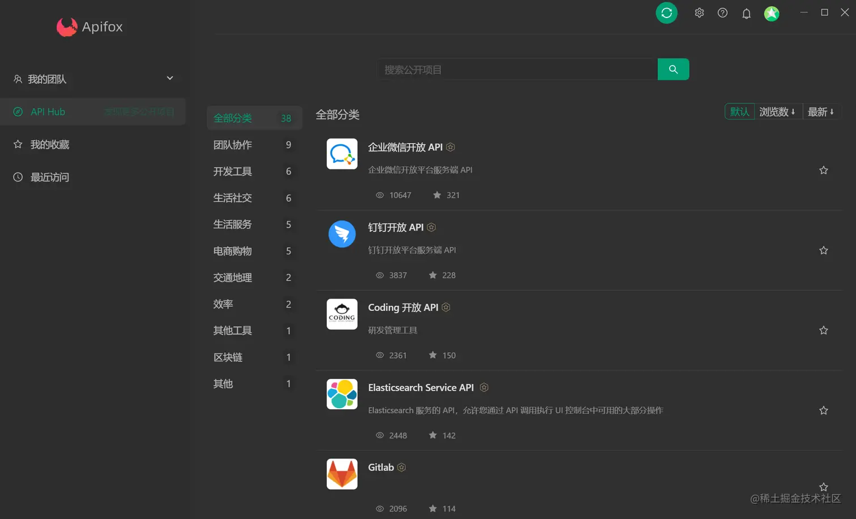This screenshot has height=519, width=856.
Task: Open the Coding 开放 API title
Action: point(403,308)
